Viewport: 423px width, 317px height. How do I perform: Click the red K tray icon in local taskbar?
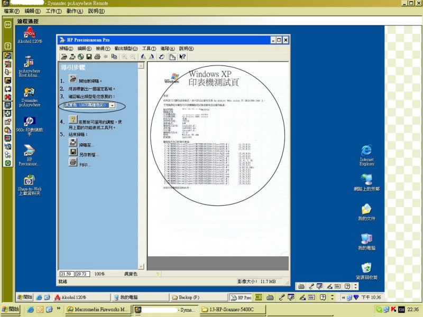point(393,310)
